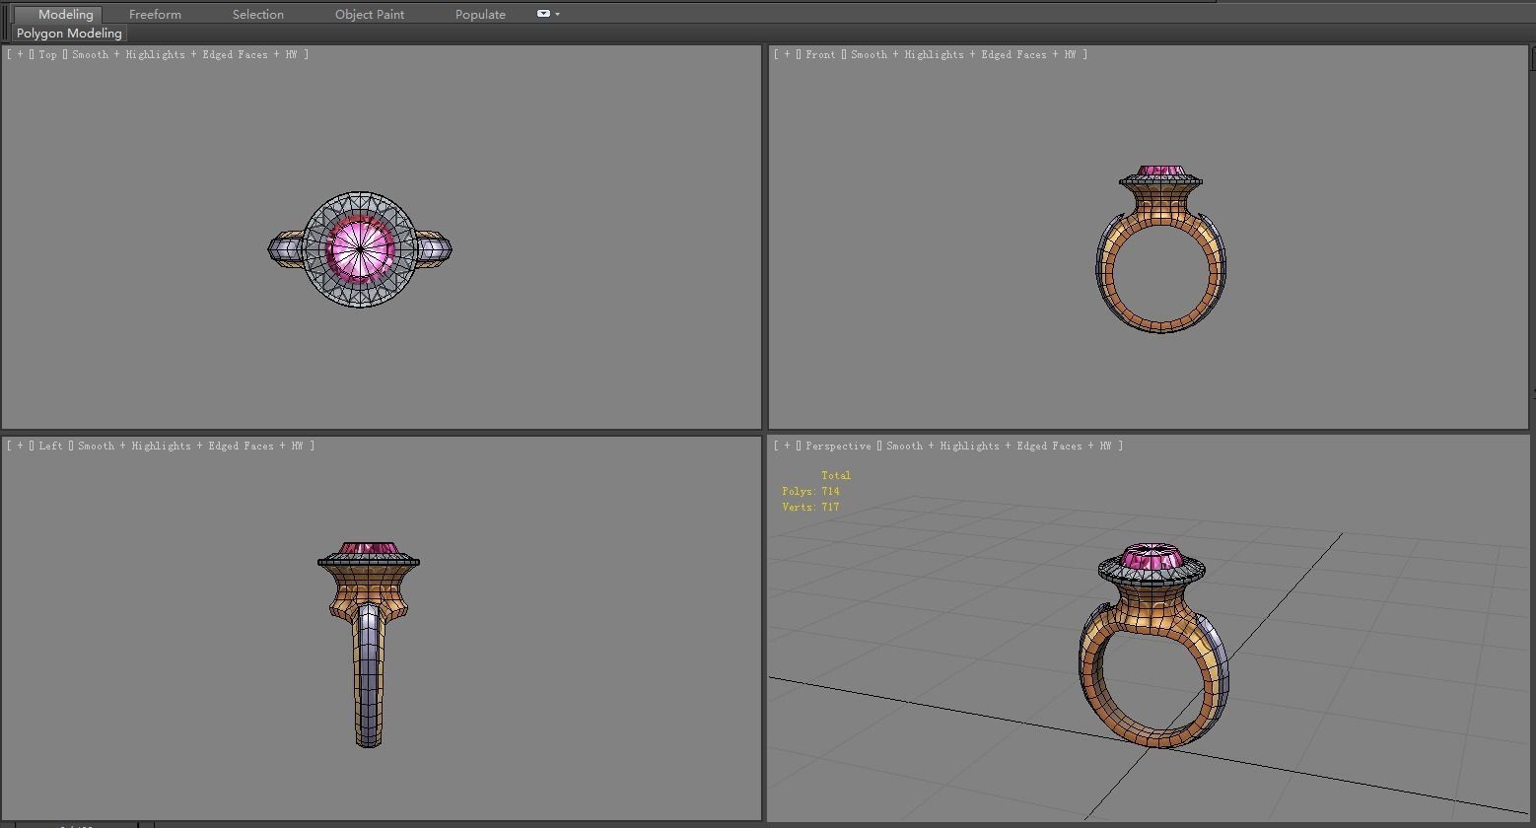Open the Selection ribbon tab
1536x828 pixels.
(258, 14)
